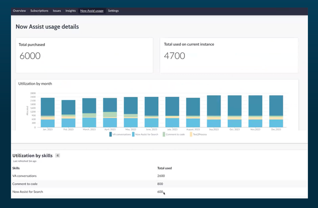
Task: Open the Overview tab
Action: pyautogui.click(x=19, y=11)
